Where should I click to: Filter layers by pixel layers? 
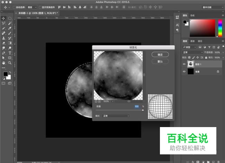click(x=200, y=47)
